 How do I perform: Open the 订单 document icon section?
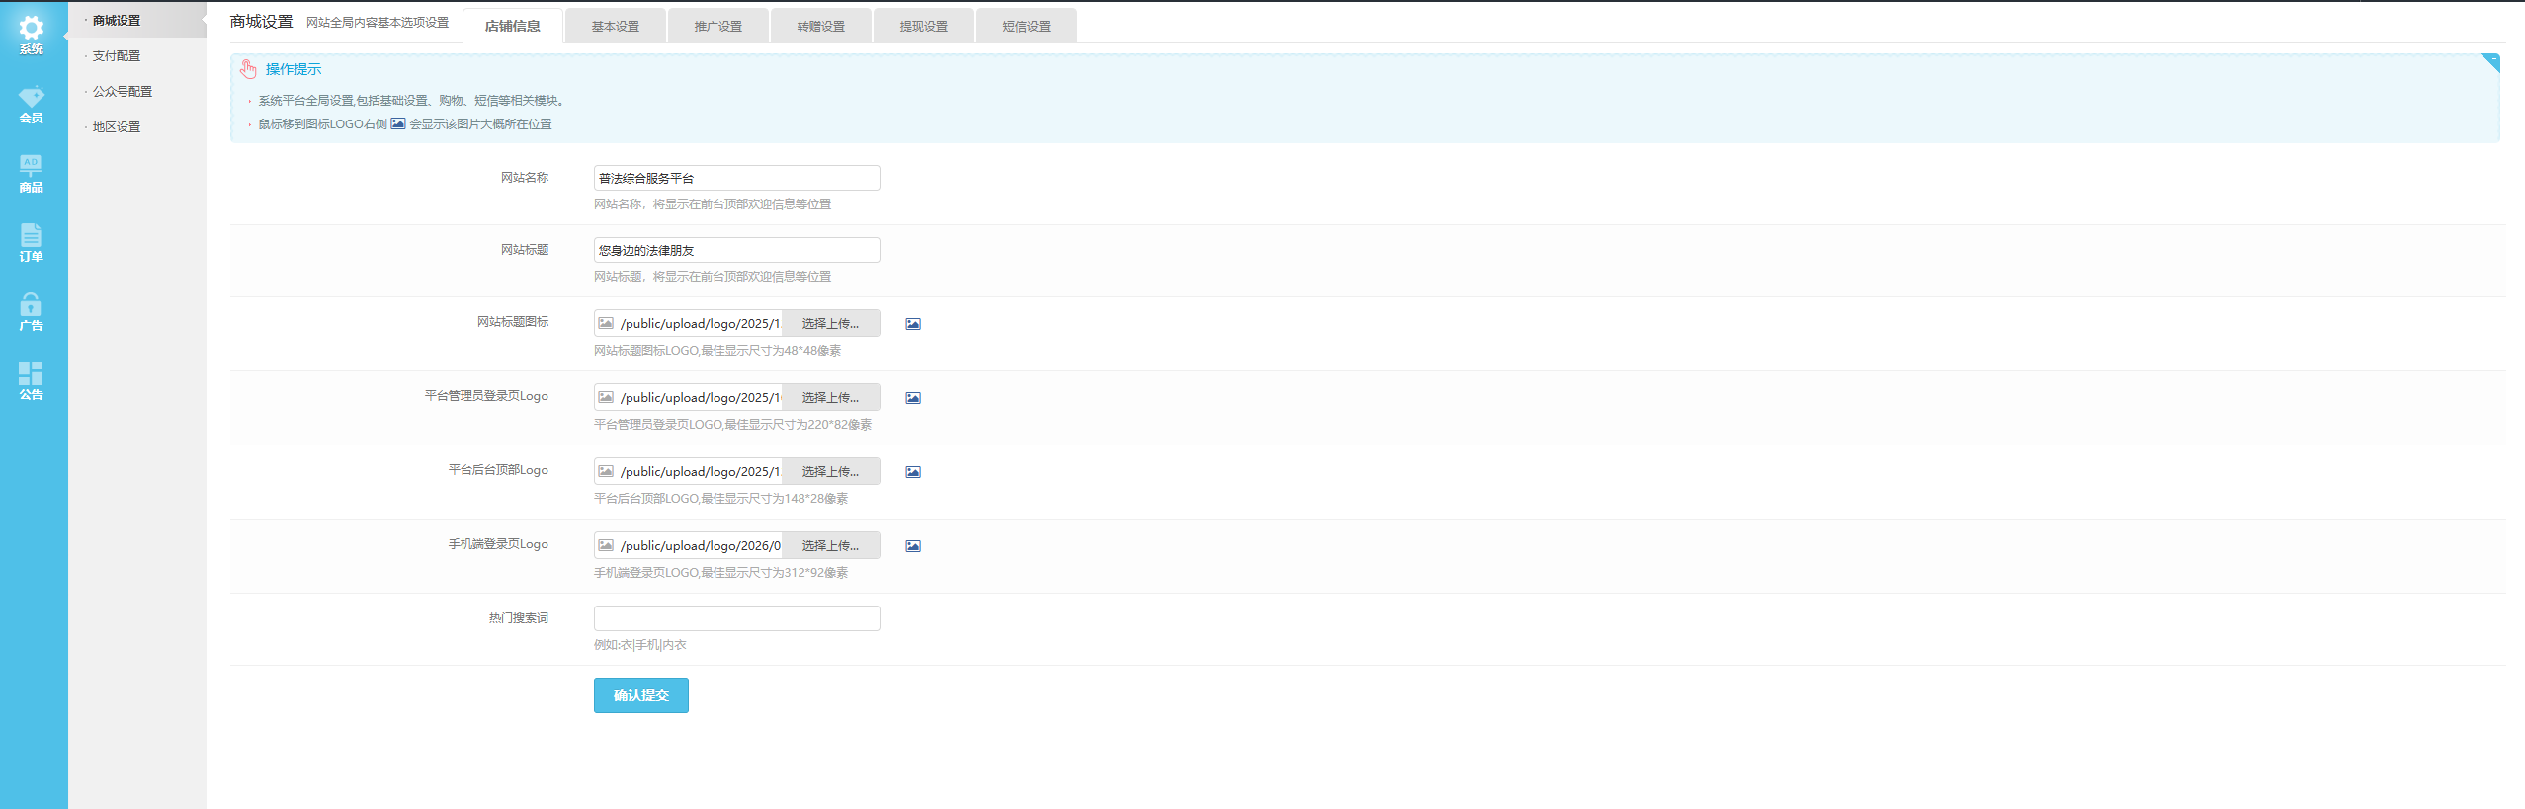tap(32, 242)
